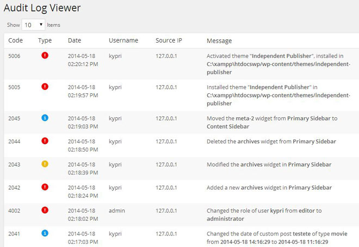359x247 pixels.
Task: Click username kypri in row 5006
Action: tap(115, 56)
